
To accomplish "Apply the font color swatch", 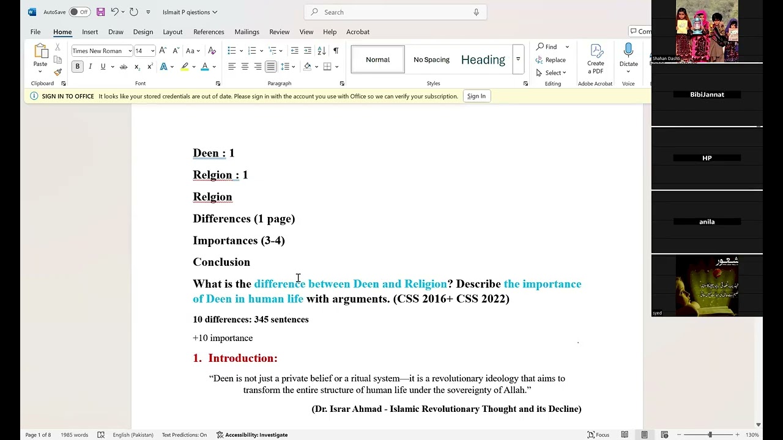I will click(205, 67).
